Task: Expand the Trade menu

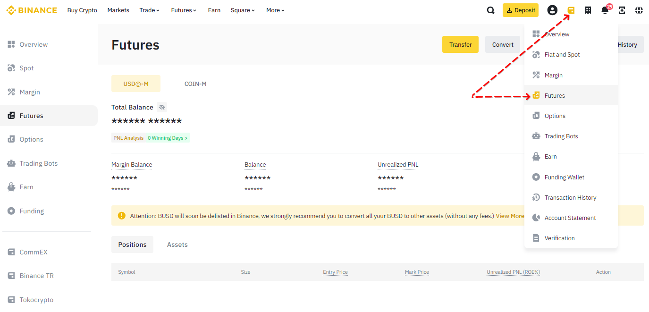Action: coord(150,10)
